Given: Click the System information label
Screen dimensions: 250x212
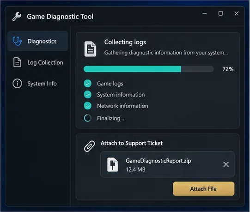Looking at the screenshot, I should [x=121, y=95].
